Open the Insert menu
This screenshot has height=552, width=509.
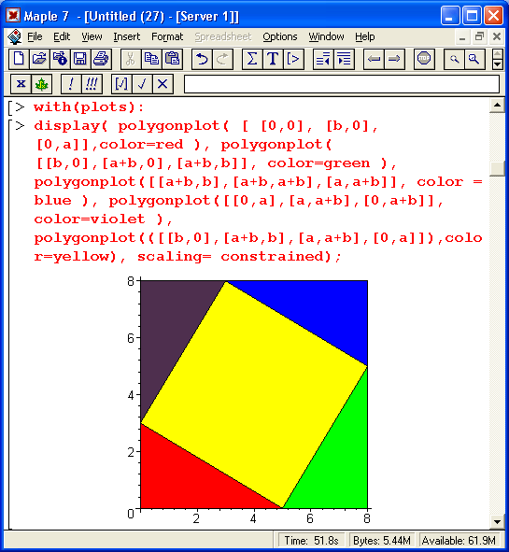click(126, 36)
